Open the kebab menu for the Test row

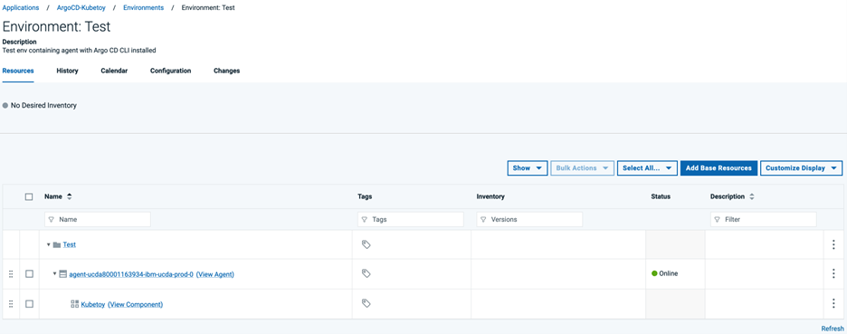click(833, 244)
